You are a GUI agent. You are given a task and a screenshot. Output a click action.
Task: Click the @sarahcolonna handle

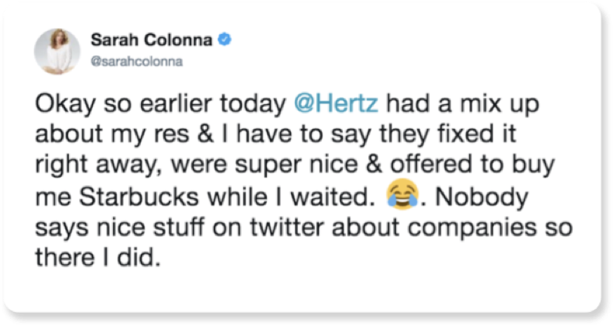136,62
